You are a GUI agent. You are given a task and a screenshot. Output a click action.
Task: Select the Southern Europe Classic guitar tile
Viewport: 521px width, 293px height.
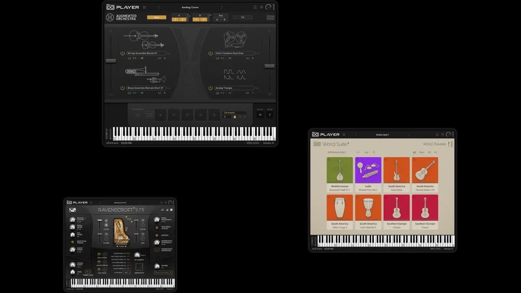coord(425,212)
